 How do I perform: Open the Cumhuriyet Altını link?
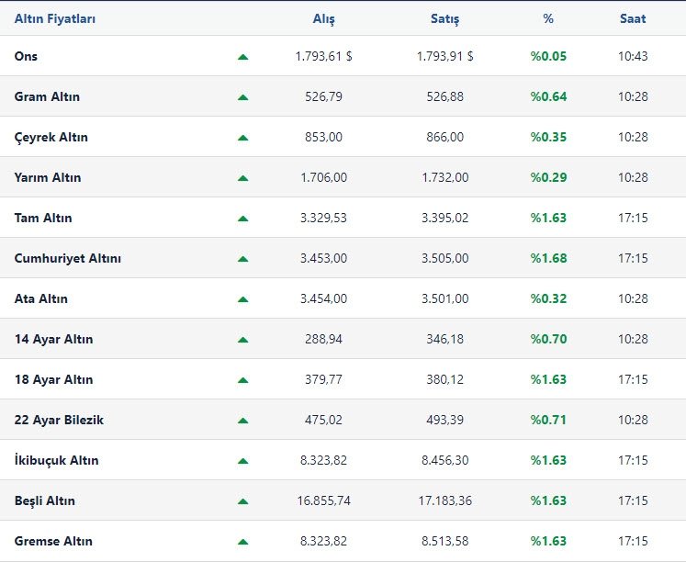pos(67,258)
